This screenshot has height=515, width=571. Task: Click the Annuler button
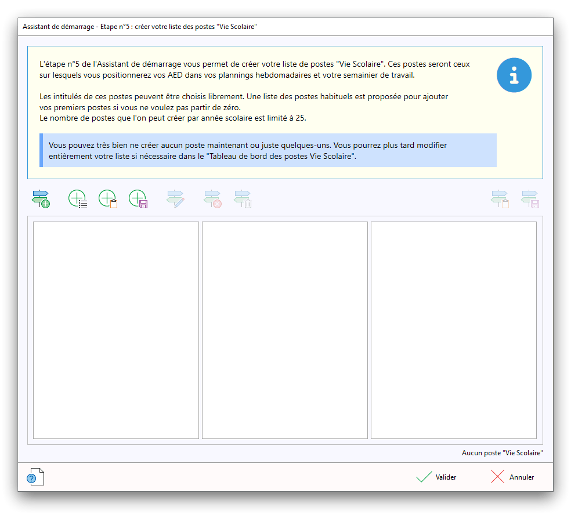(512, 477)
